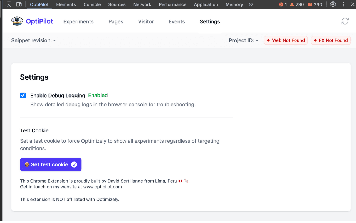Click the Snippet revision text
The width and height of the screenshot is (356, 223).
tap(33, 40)
